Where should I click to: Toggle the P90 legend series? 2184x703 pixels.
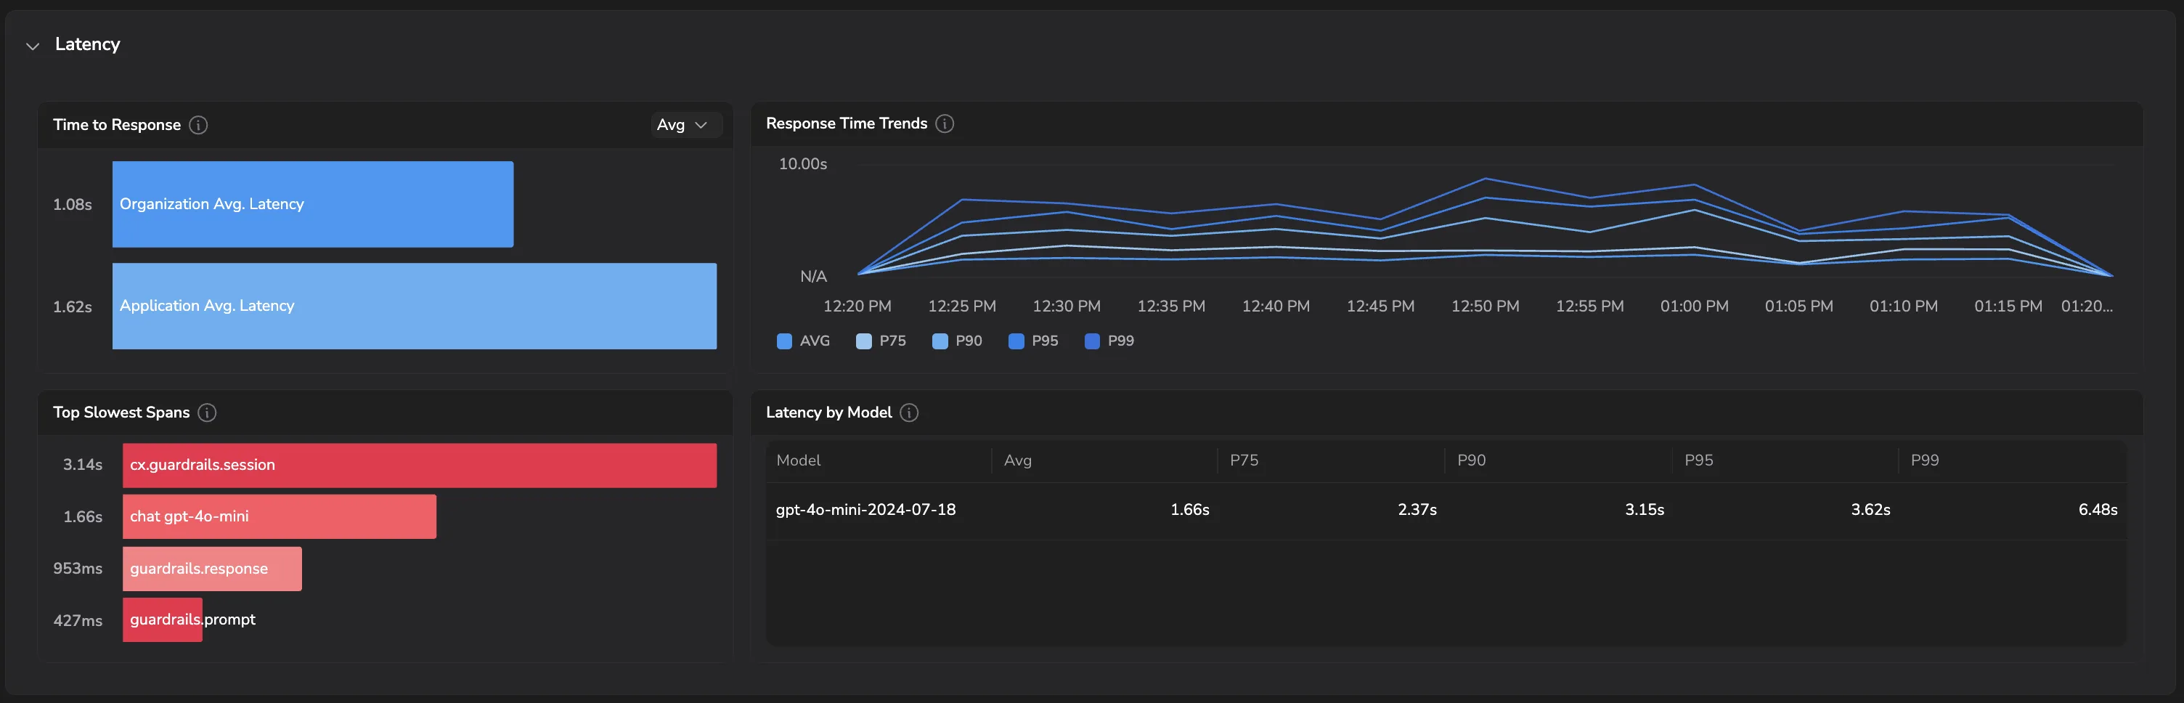(x=957, y=341)
